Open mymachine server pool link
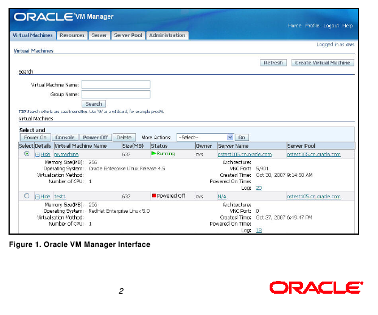Image resolution: width=378 pixels, height=315 pixels. (x=313, y=154)
